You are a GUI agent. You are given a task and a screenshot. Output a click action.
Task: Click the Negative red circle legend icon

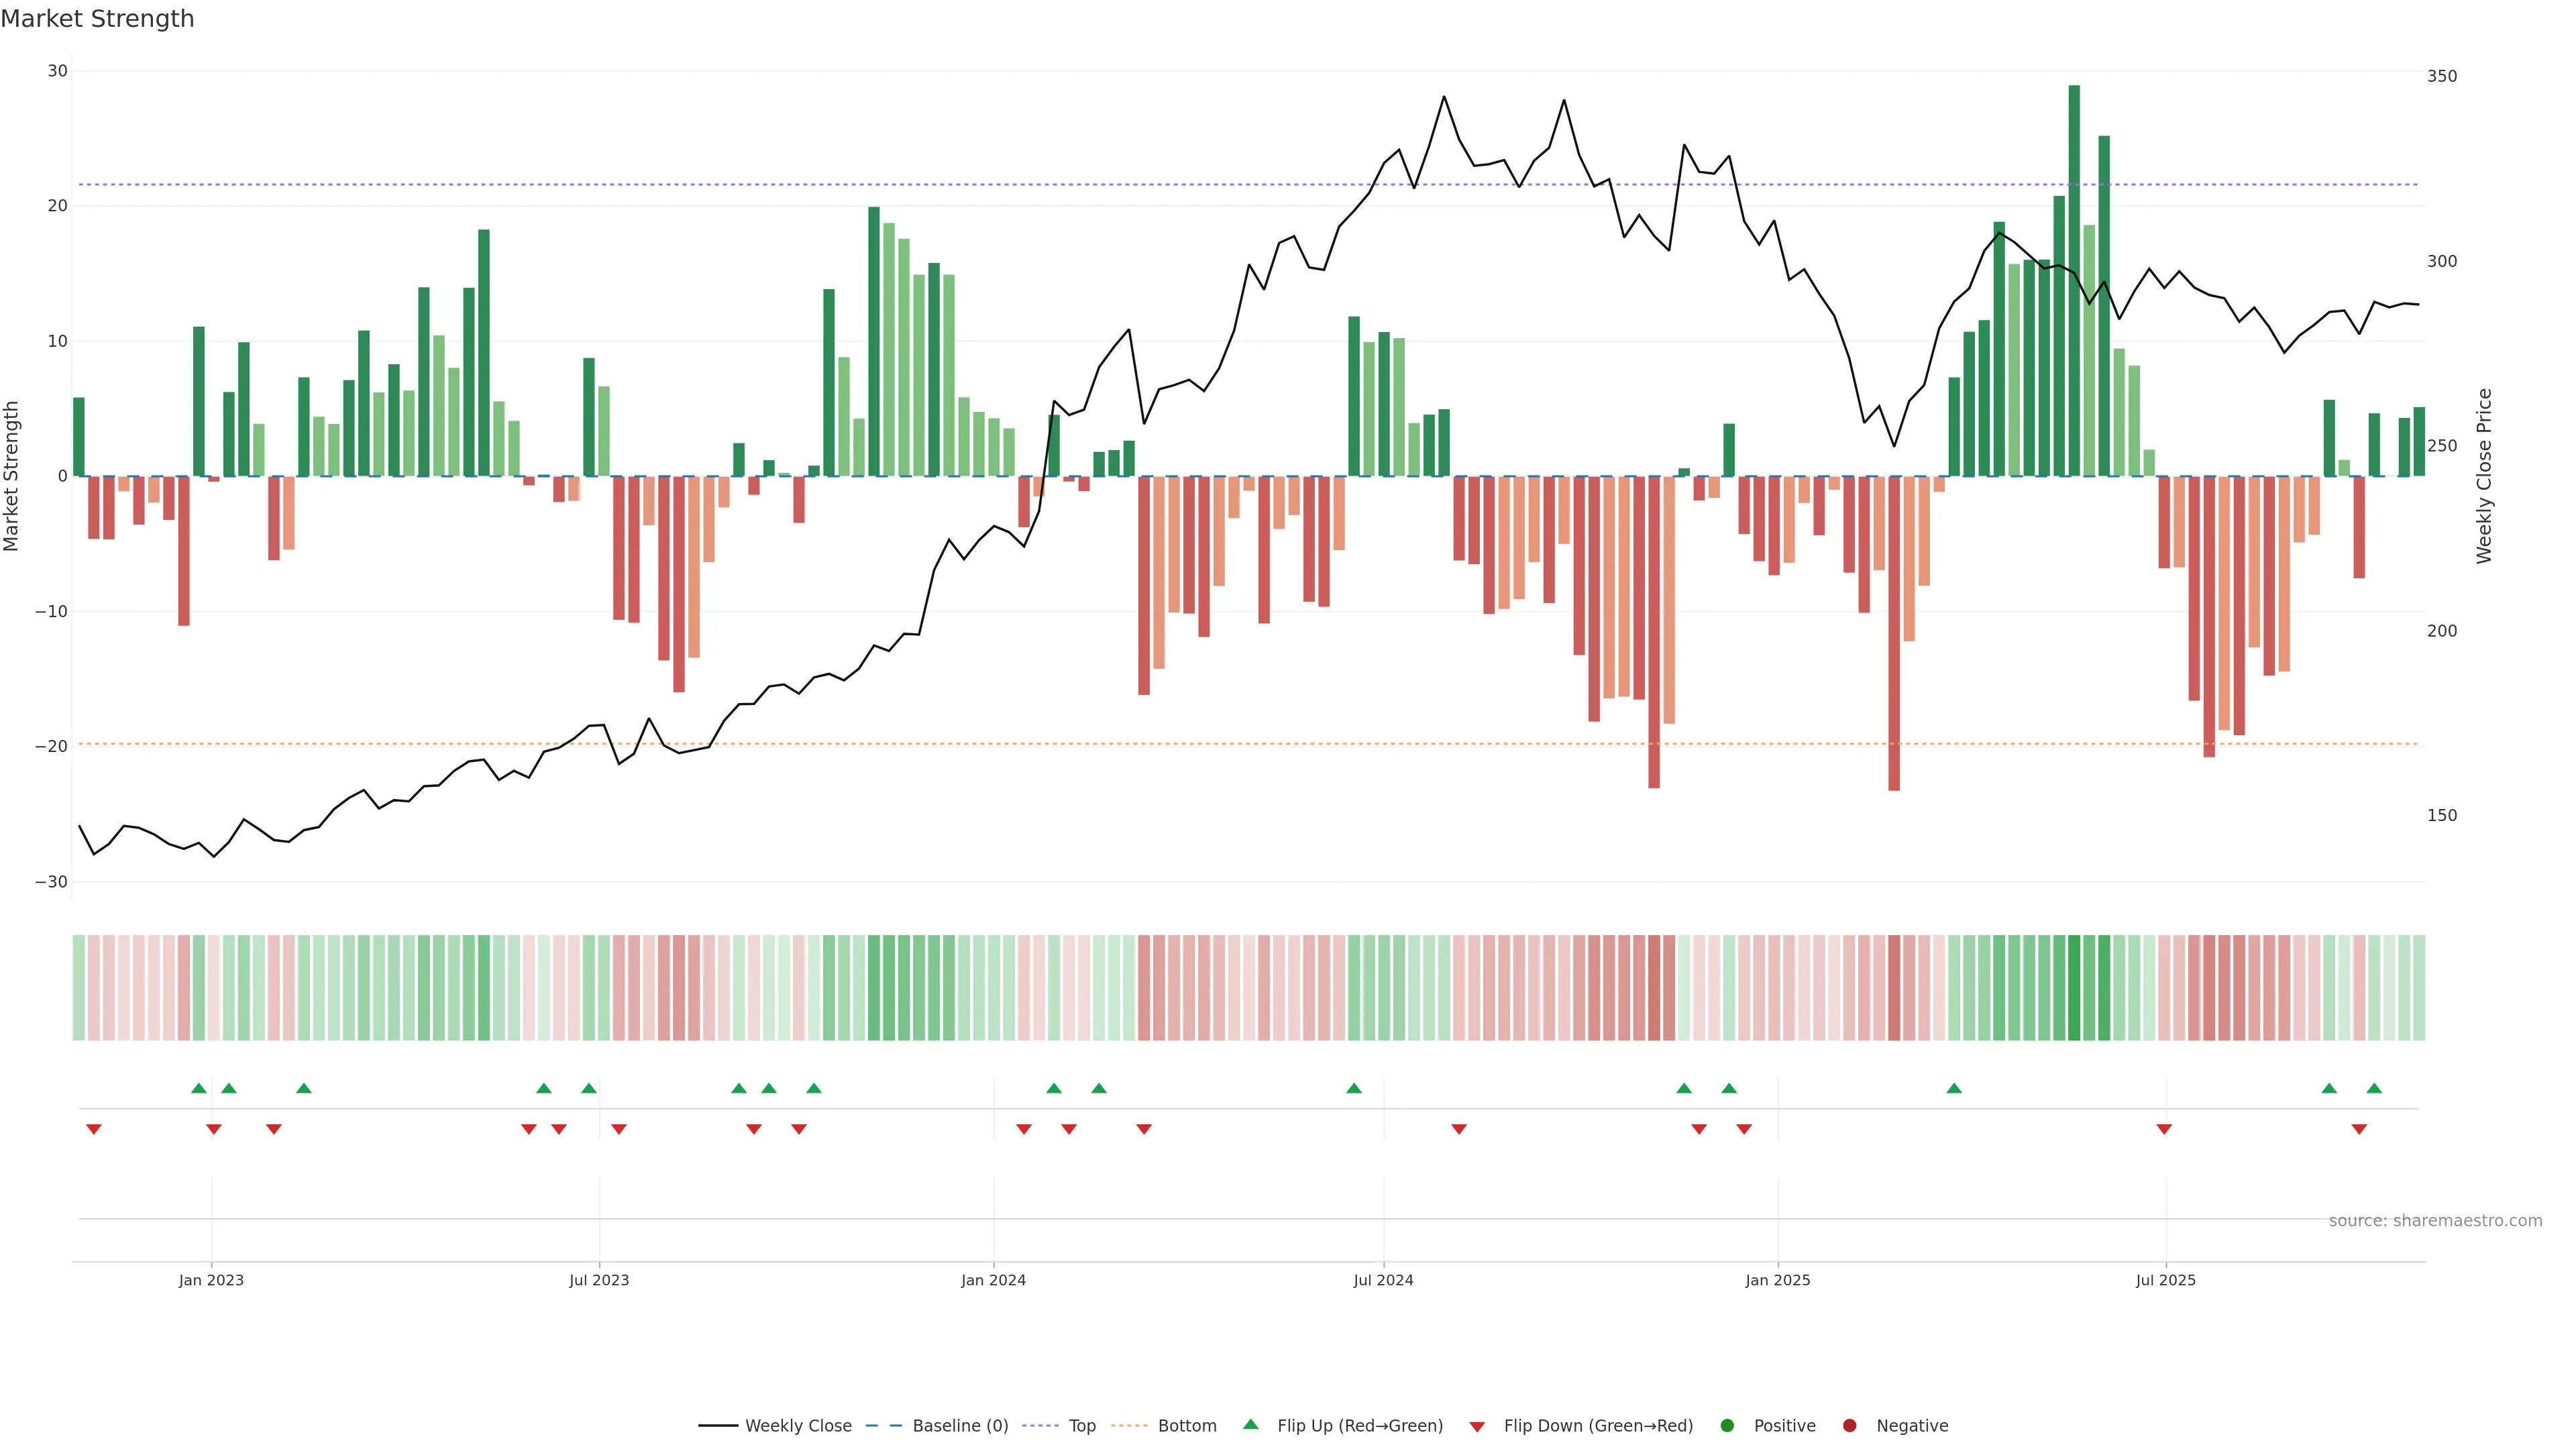(x=1849, y=1425)
